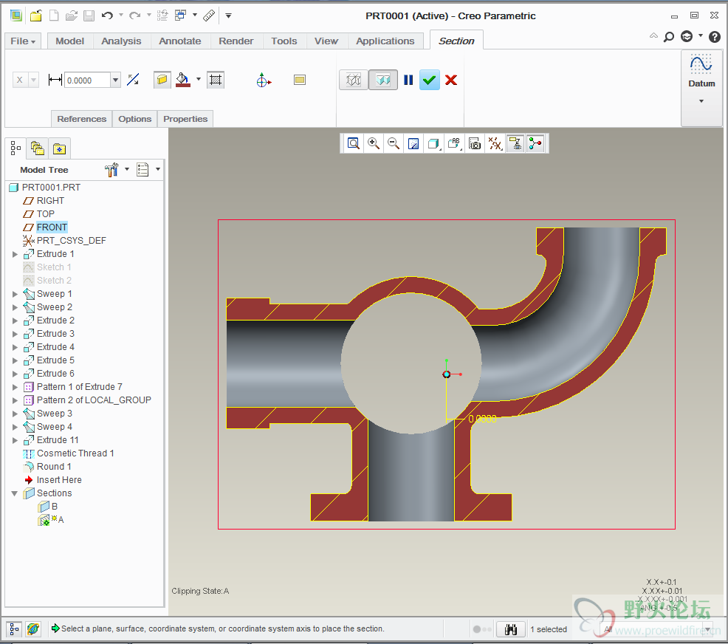Screen dimensions: 728x644
Task: Switch to the Annotate ribbon tab
Action: (x=179, y=41)
